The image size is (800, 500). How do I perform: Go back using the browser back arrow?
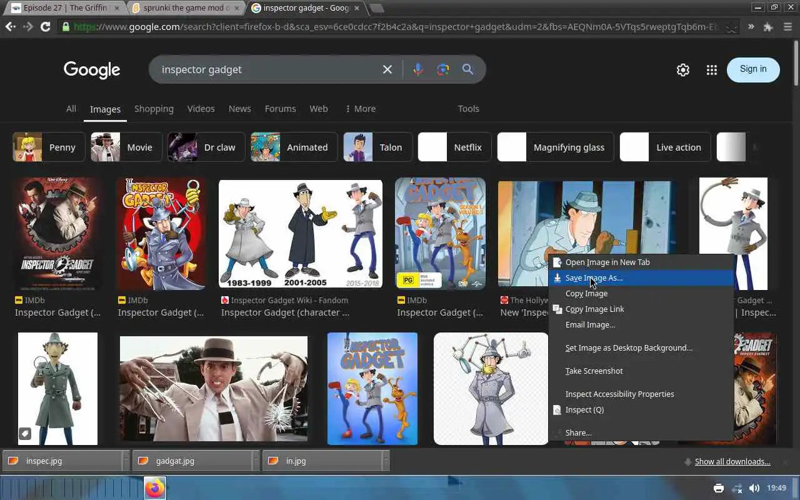[x=10, y=27]
